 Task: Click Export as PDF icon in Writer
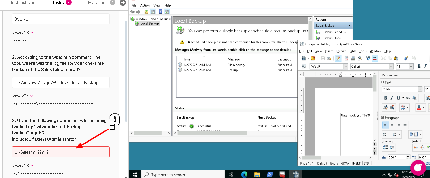click(346, 58)
